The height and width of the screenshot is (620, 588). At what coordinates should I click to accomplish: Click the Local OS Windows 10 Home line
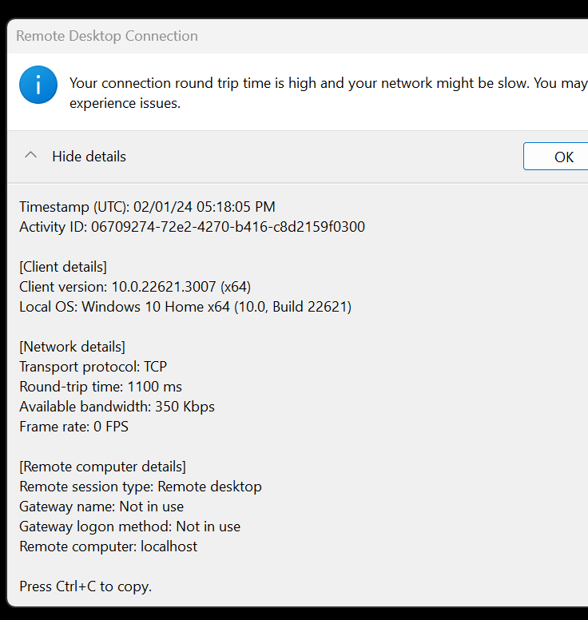[185, 307]
